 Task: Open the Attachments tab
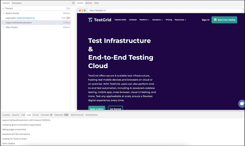[x=77, y=115]
